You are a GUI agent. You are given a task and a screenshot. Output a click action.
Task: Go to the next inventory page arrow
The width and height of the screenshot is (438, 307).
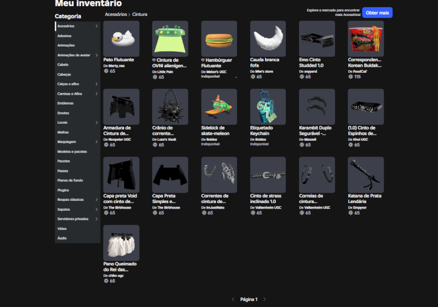click(x=264, y=299)
